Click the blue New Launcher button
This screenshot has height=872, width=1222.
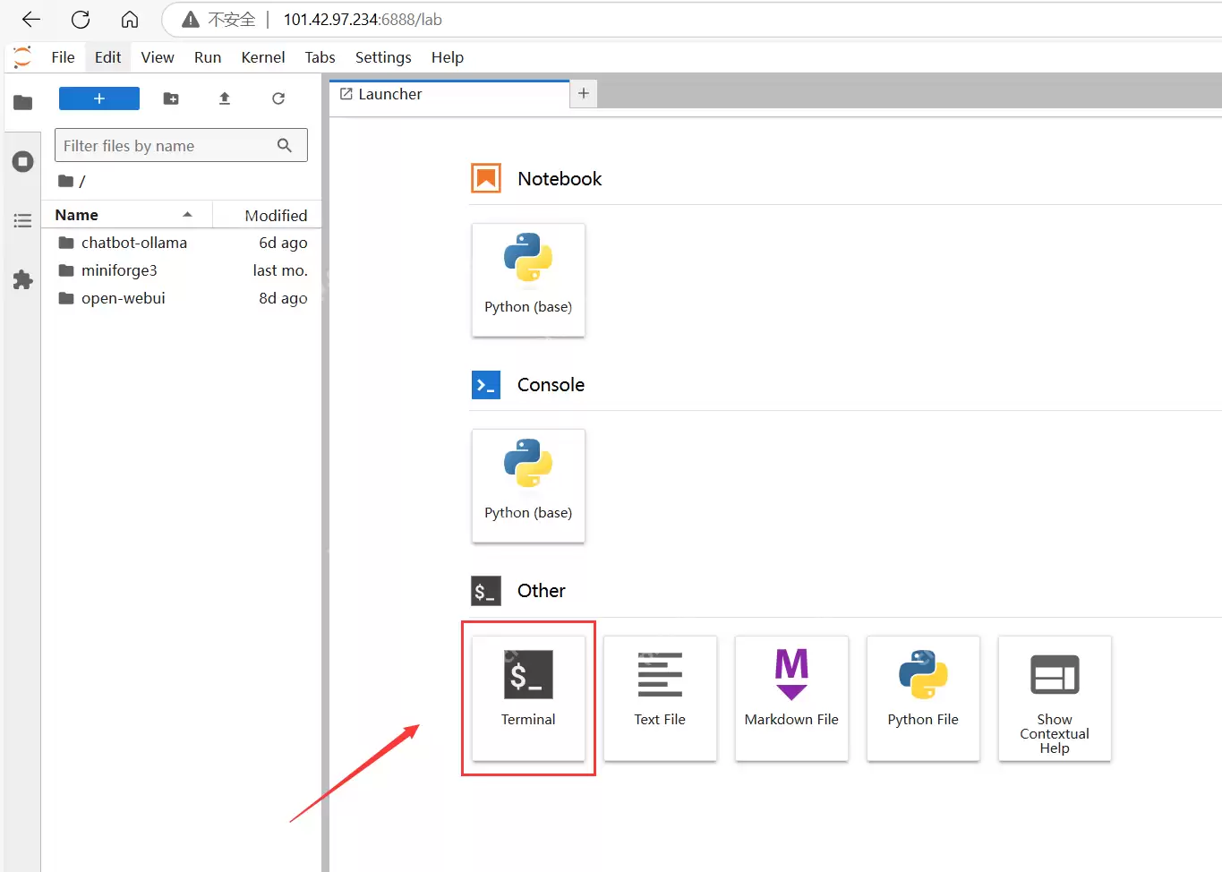[x=99, y=98]
